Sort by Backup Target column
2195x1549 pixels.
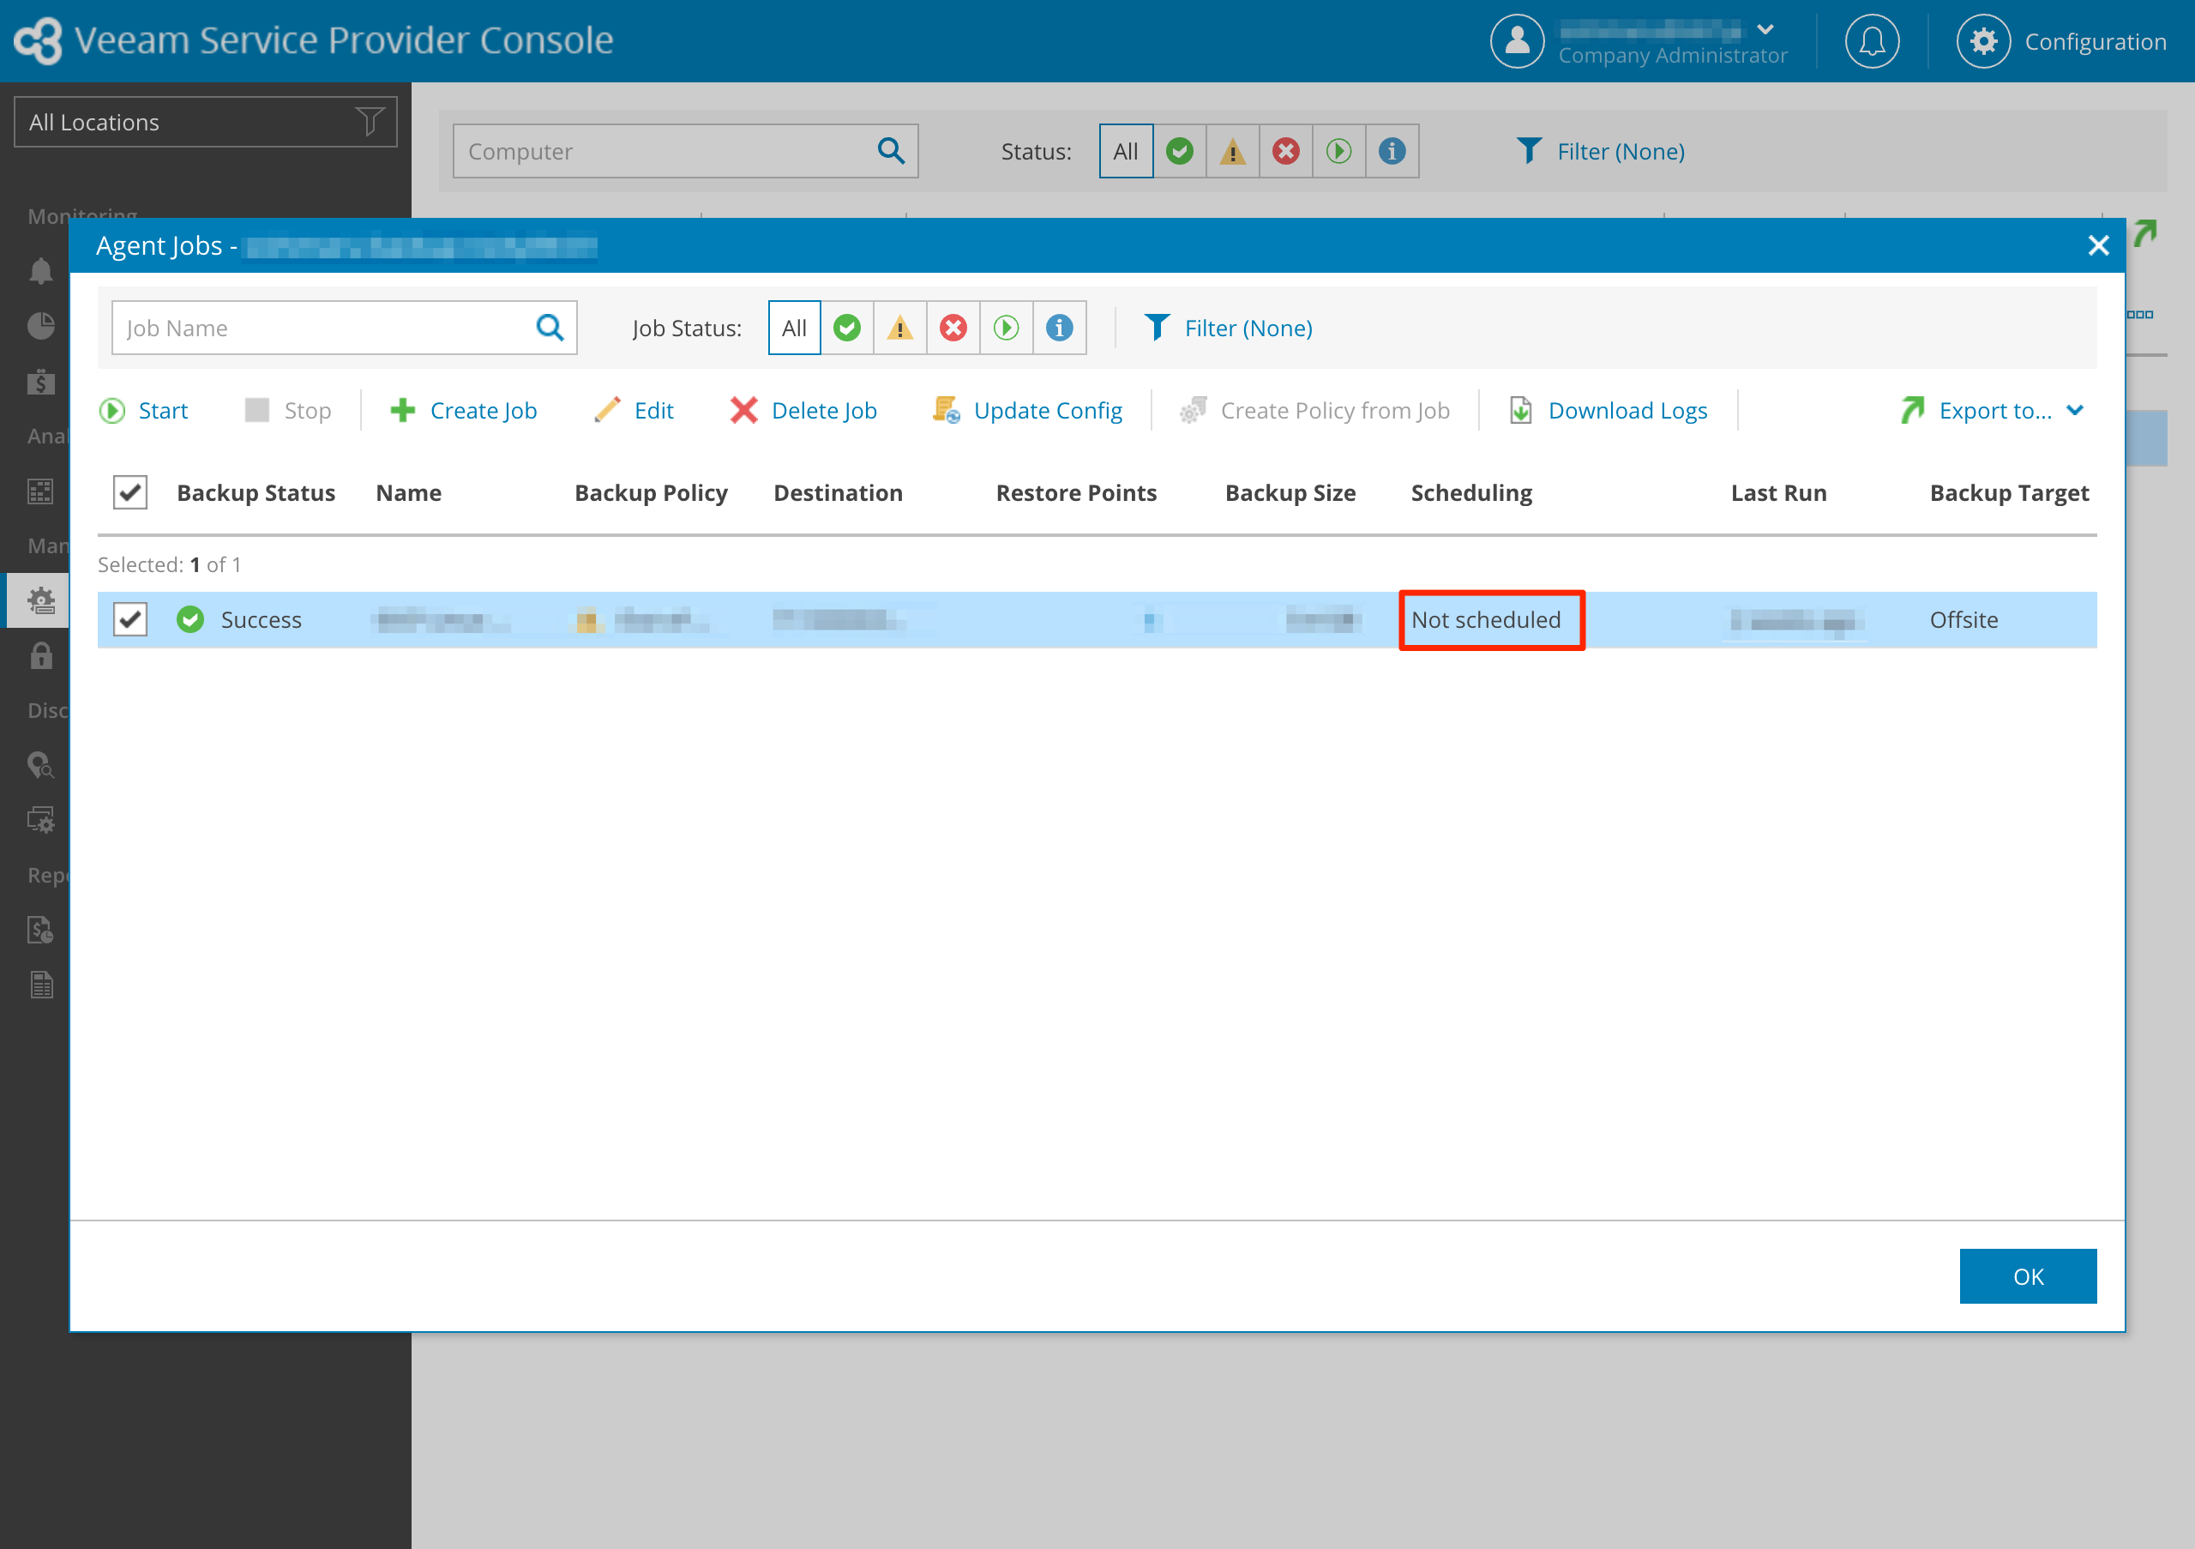pyautogui.click(x=2009, y=492)
